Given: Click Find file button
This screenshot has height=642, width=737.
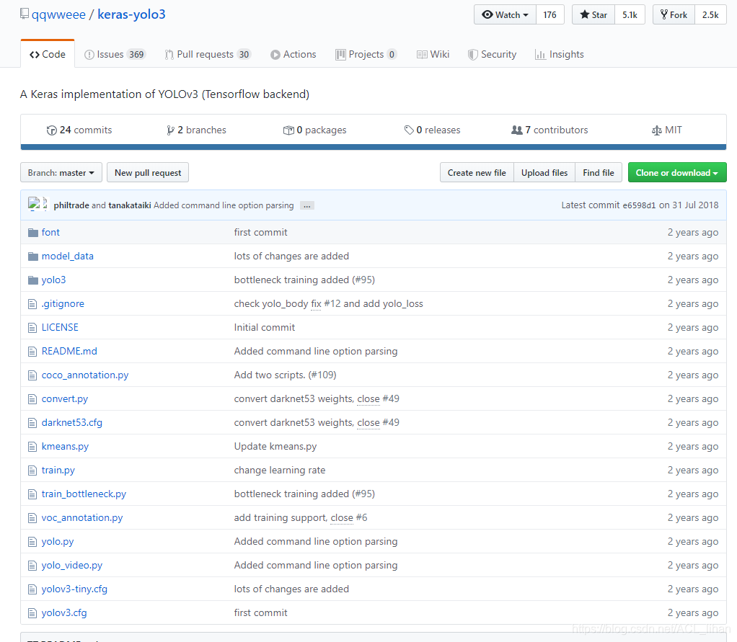Looking at the screenshot, I should tap(599, 173).
